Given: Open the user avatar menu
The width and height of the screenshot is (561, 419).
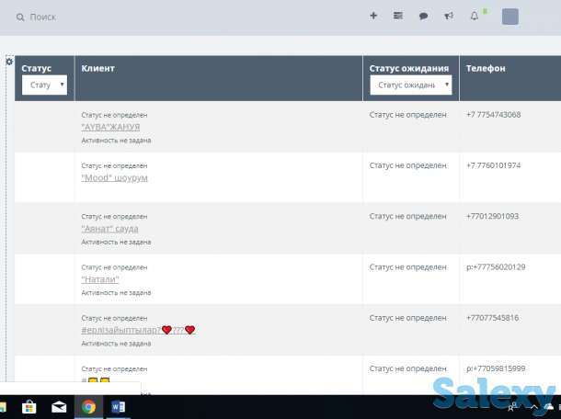Looking at the screenshot, I should tap(510, 17).
